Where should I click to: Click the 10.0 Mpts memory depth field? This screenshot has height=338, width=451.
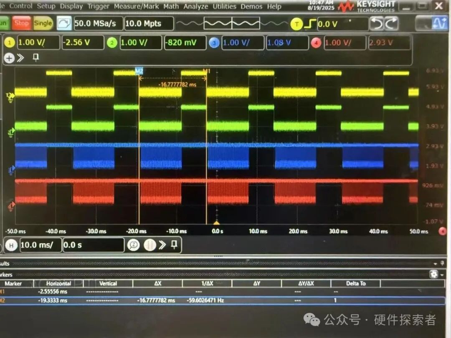[149, 23]
